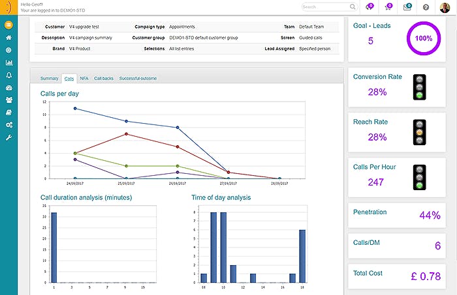Click the V4 Product brand value
This screenshot has width=457, height=295.
[x=80, y=49]
